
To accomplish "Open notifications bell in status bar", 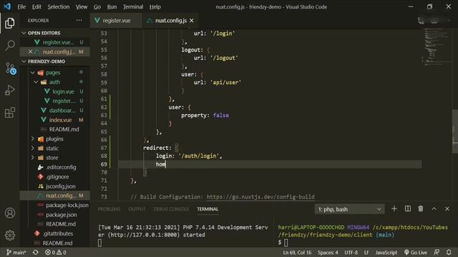I will (x=449, y=252).
